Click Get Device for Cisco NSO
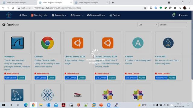 pyautogui.click(x=161, y=78)
